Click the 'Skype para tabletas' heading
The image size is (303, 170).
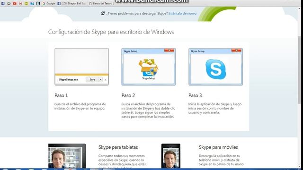[118, 147]
